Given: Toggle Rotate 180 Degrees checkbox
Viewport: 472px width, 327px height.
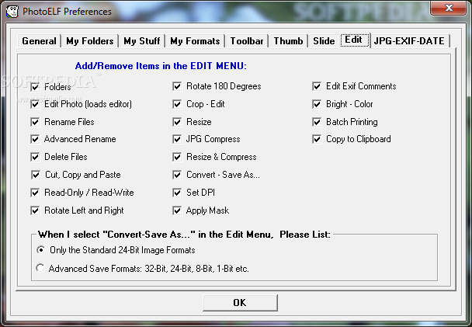Looking at the screenshot, I should pos(177,87).
